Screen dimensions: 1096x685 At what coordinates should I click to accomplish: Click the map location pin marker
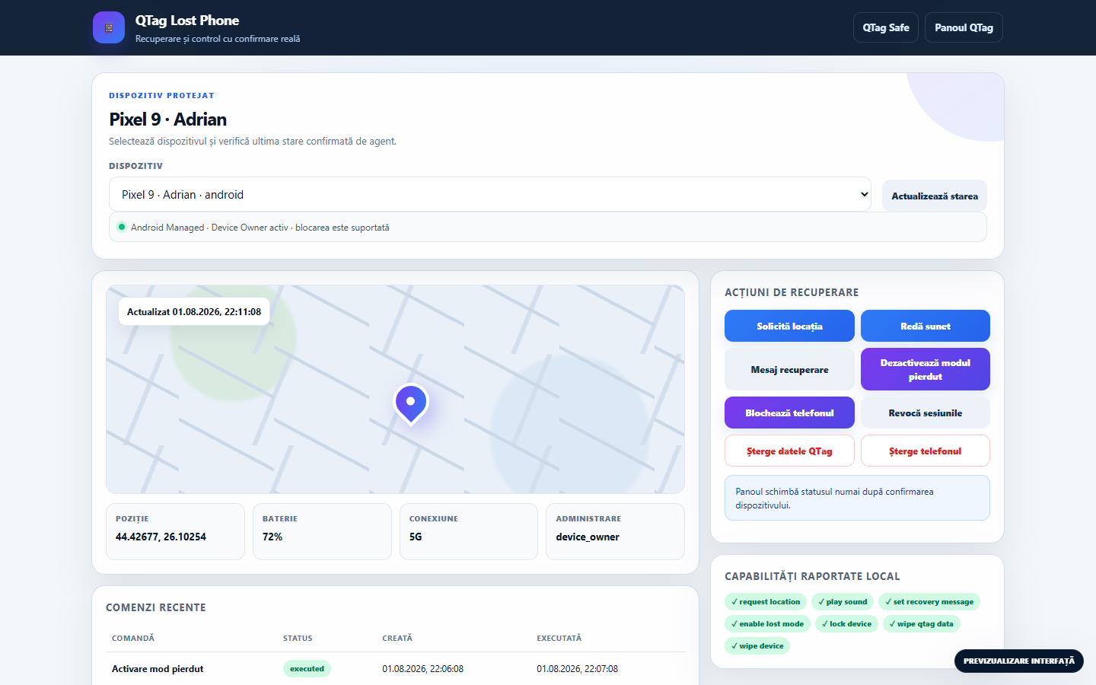411,403
